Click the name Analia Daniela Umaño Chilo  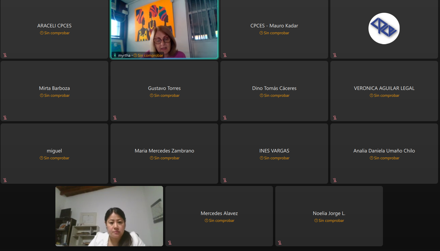384,151
